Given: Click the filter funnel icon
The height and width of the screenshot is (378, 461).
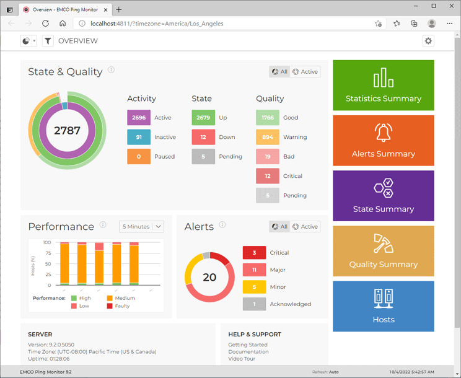Looking at the screenshot, I should 48,41.
